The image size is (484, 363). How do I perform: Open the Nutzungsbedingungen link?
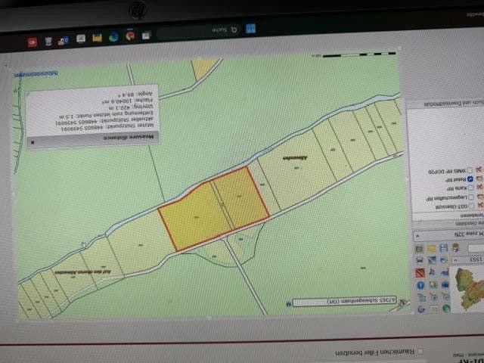click(36, 74)
